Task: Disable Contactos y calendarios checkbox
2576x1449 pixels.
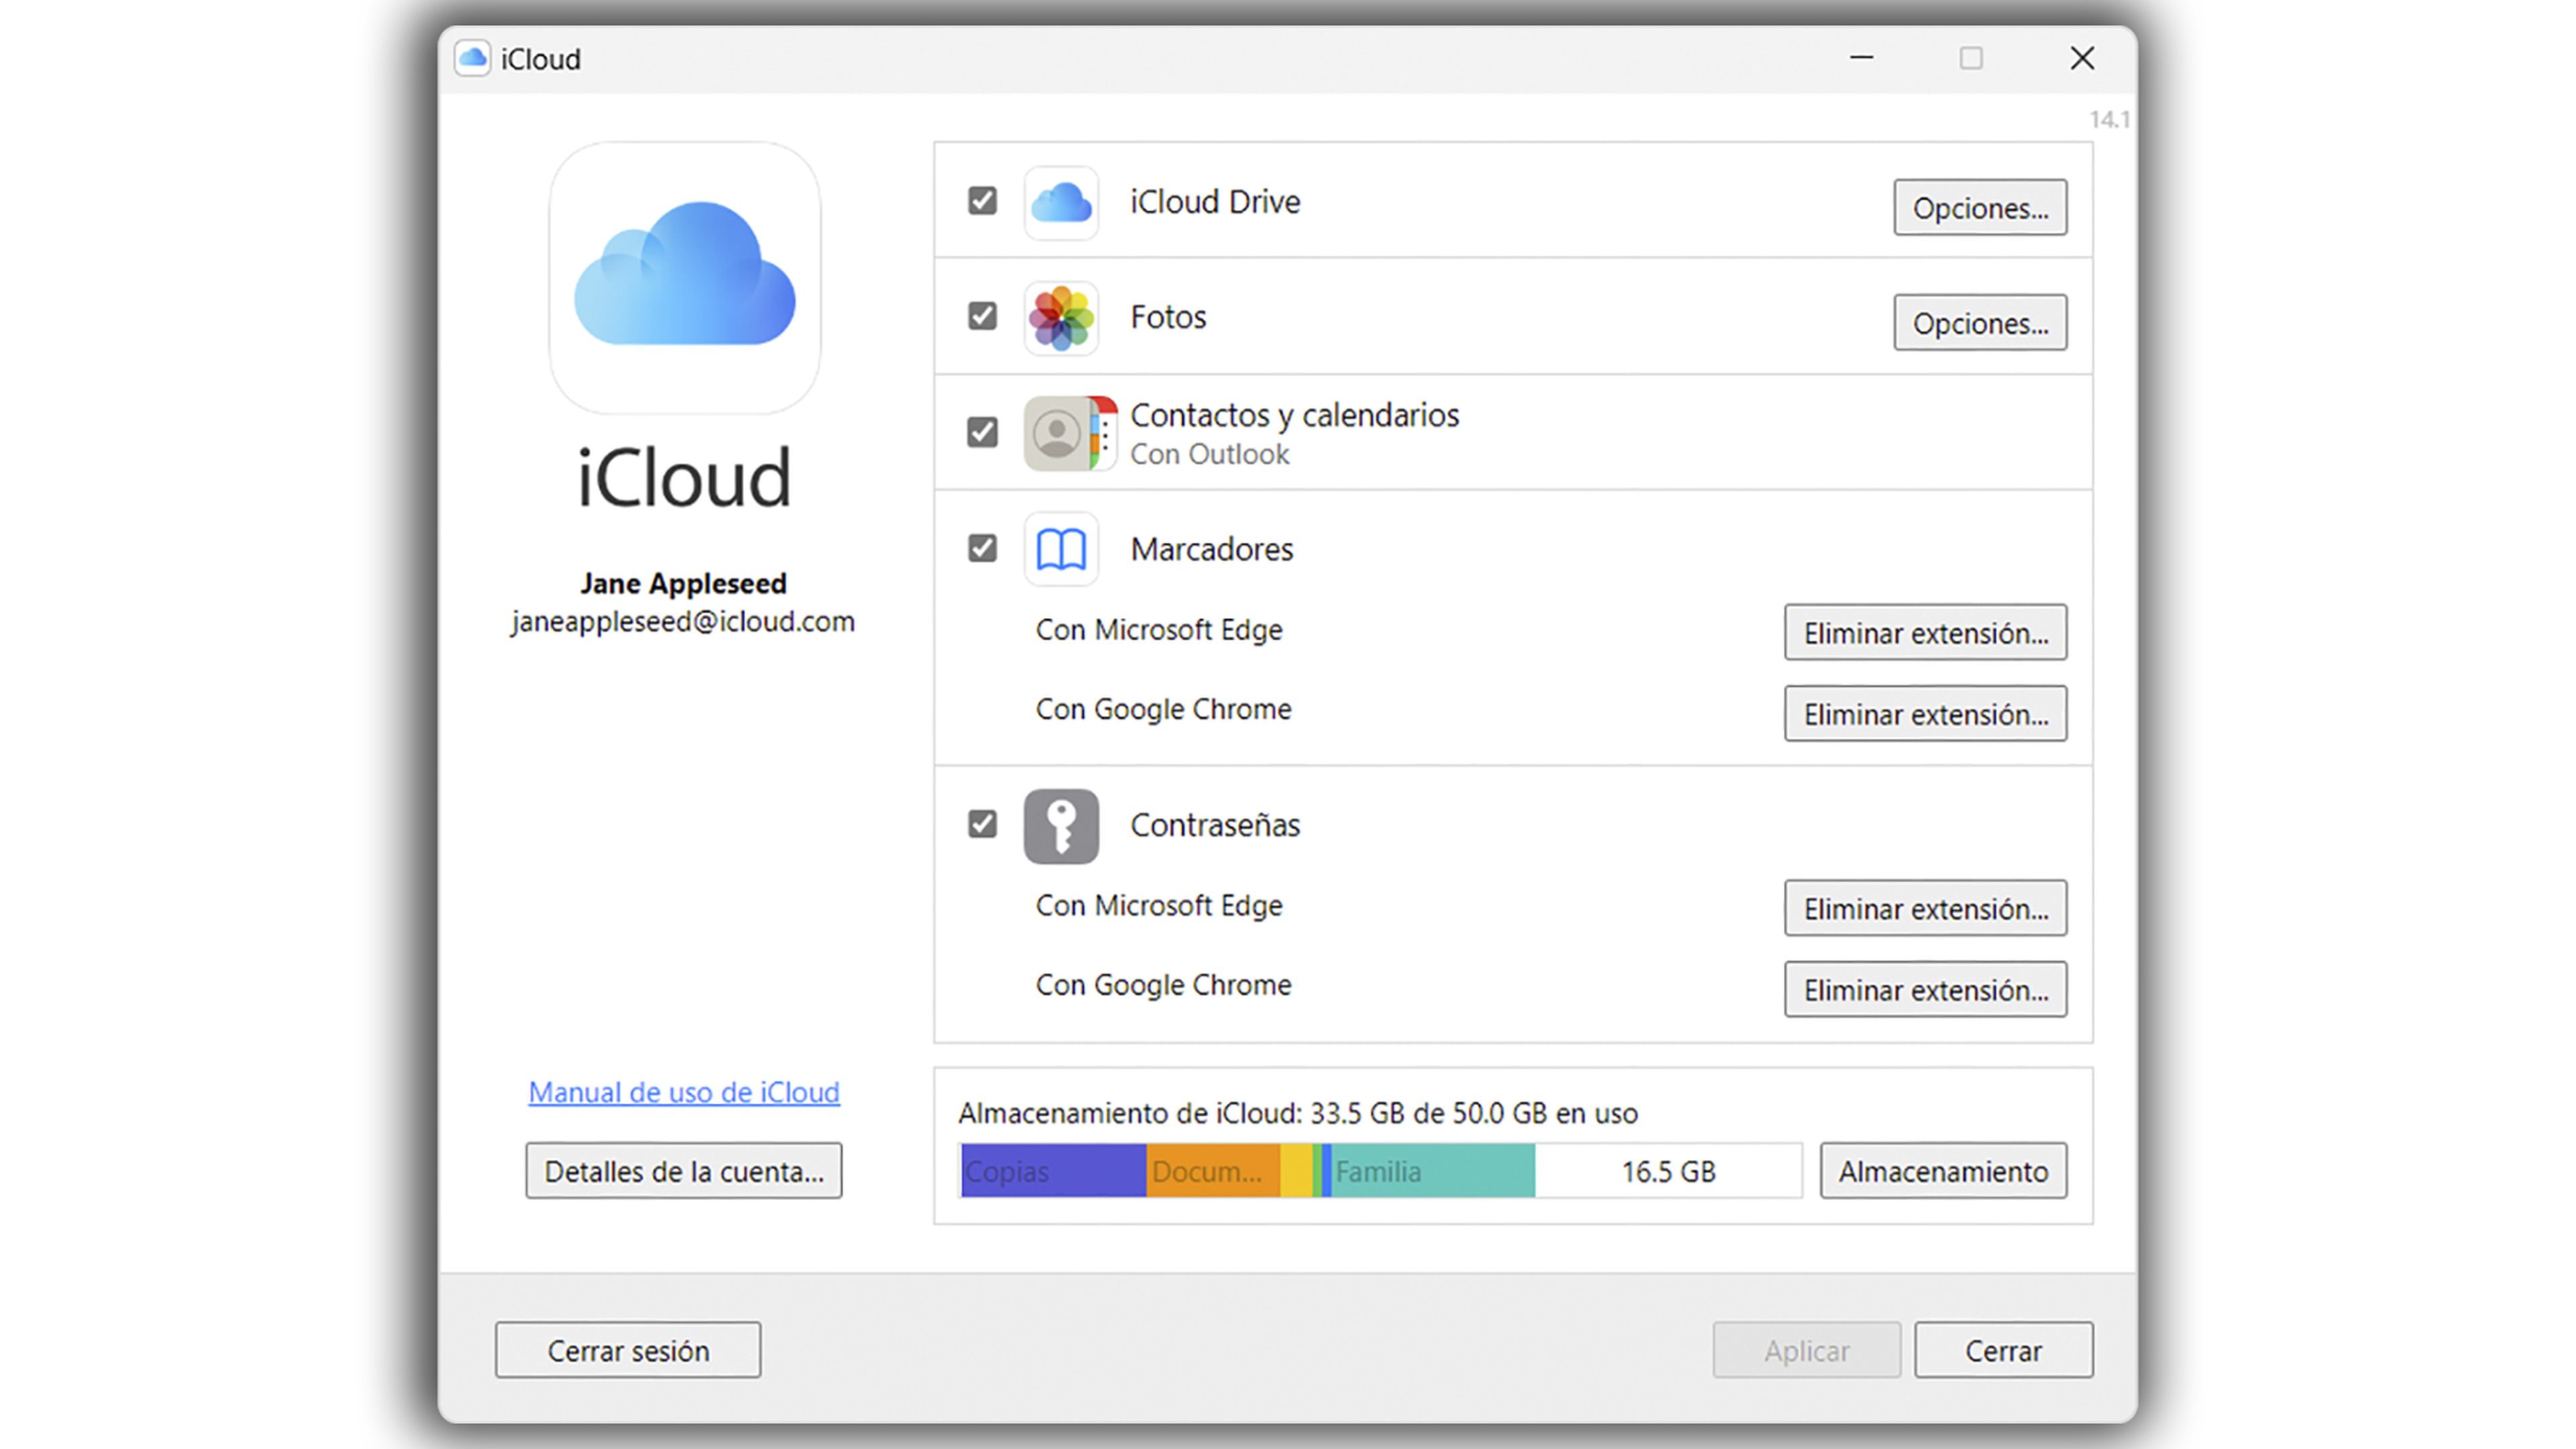Action: tap(982, 432)
